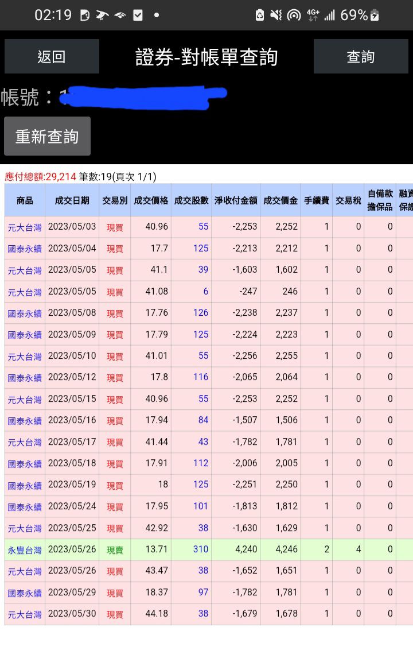Select the 成交日期 column header

point(72,200)
